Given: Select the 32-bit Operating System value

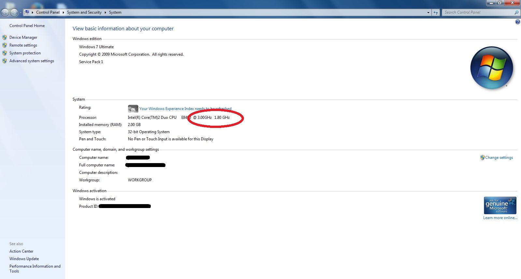Looking at the screenshot, I should [149, 132].
